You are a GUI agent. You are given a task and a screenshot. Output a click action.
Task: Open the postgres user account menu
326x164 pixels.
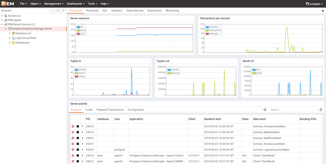[x=314, y=3]
